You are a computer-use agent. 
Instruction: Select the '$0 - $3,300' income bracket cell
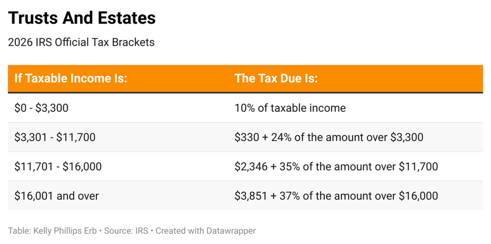[x=42, y=108]
